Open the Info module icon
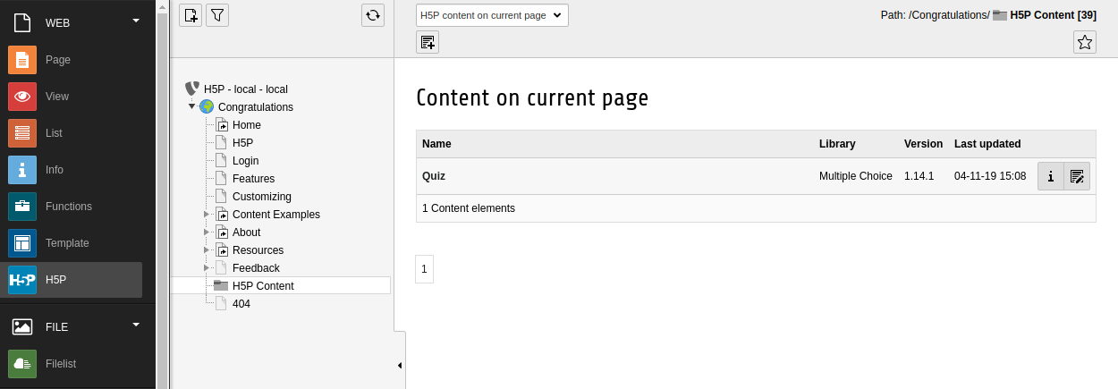This screenshot has width=1118, height=389. (x=22, y=170)
